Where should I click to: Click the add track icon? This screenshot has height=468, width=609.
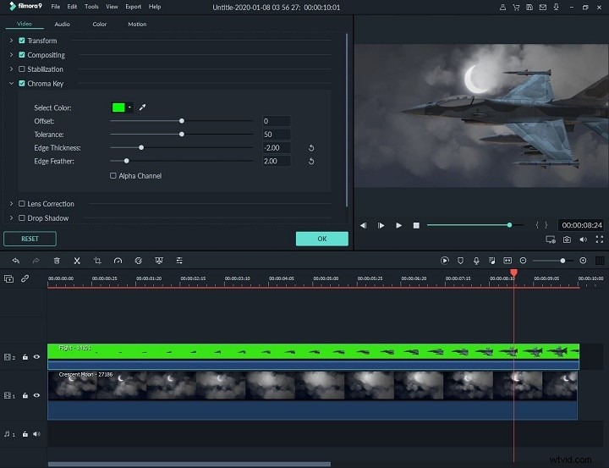coord(8,278)
